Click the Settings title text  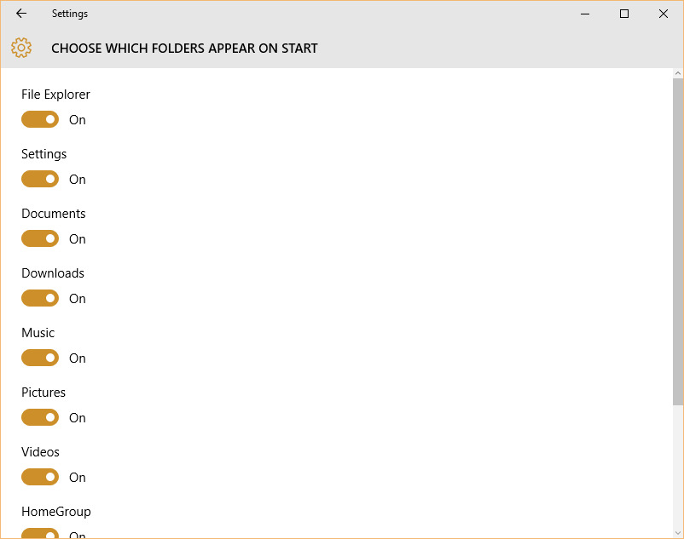(x=70, y=14)
